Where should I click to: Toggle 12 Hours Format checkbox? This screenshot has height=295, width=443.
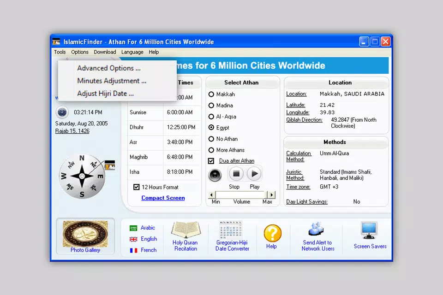click(137, 187)
